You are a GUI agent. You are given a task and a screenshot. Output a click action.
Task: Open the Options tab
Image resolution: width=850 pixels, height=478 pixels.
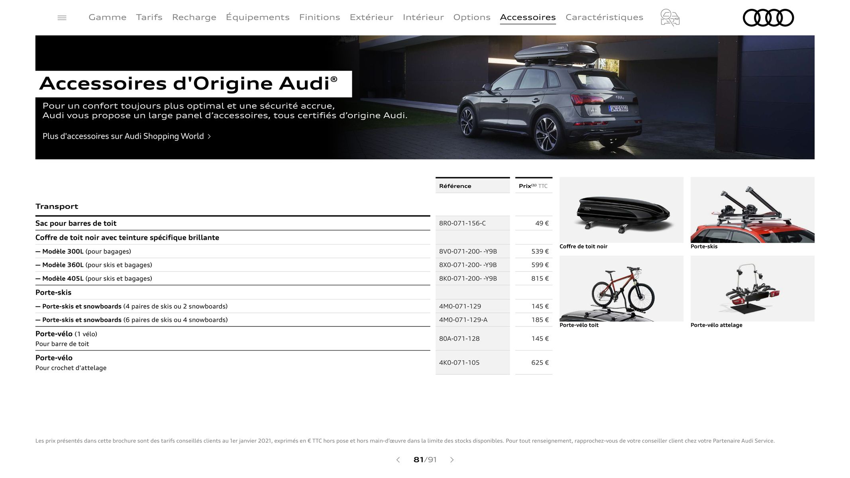[x=472, y=17]
